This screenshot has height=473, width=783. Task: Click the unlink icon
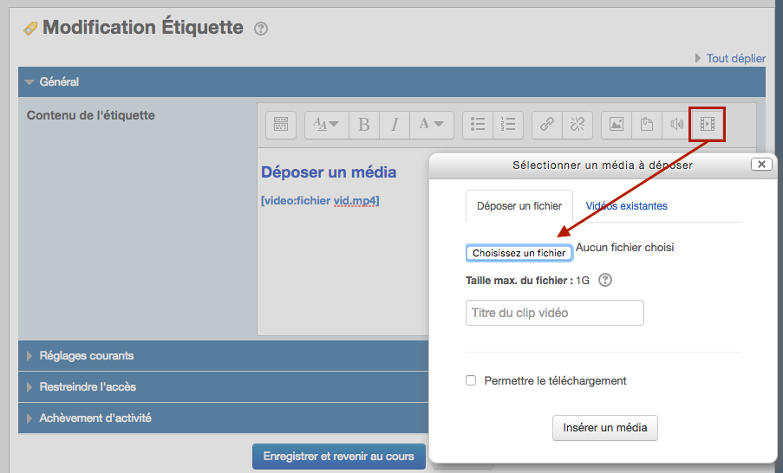[x=577, y=125]
